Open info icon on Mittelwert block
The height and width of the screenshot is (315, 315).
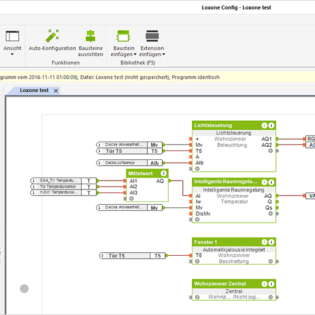tap(163, 173)
